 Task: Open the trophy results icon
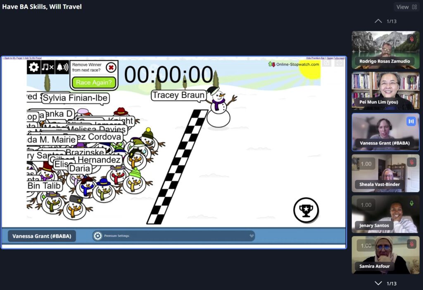pyautogui.click(x=306, y=210)
